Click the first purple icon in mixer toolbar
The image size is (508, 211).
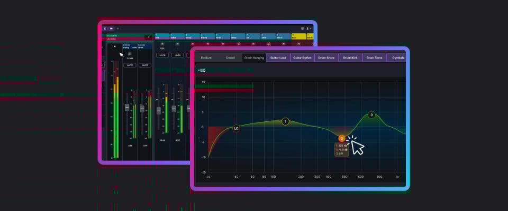point(105,28)
